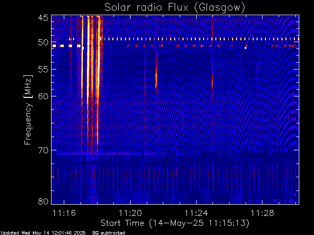Click the 'Frequency [MHz]' axis label
The width and height of the screenshot is (314, 235).
click(28, 110)
